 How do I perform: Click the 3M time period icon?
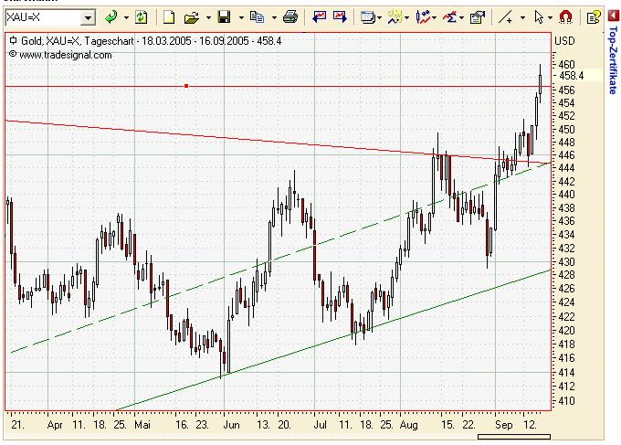395,17
